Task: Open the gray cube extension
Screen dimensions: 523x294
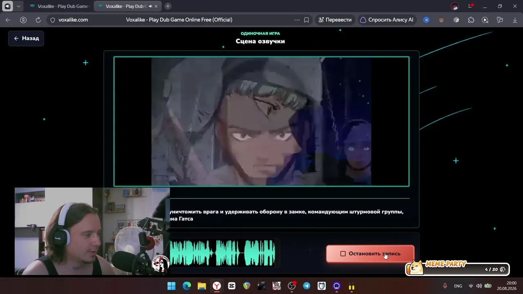Action: 456,20
